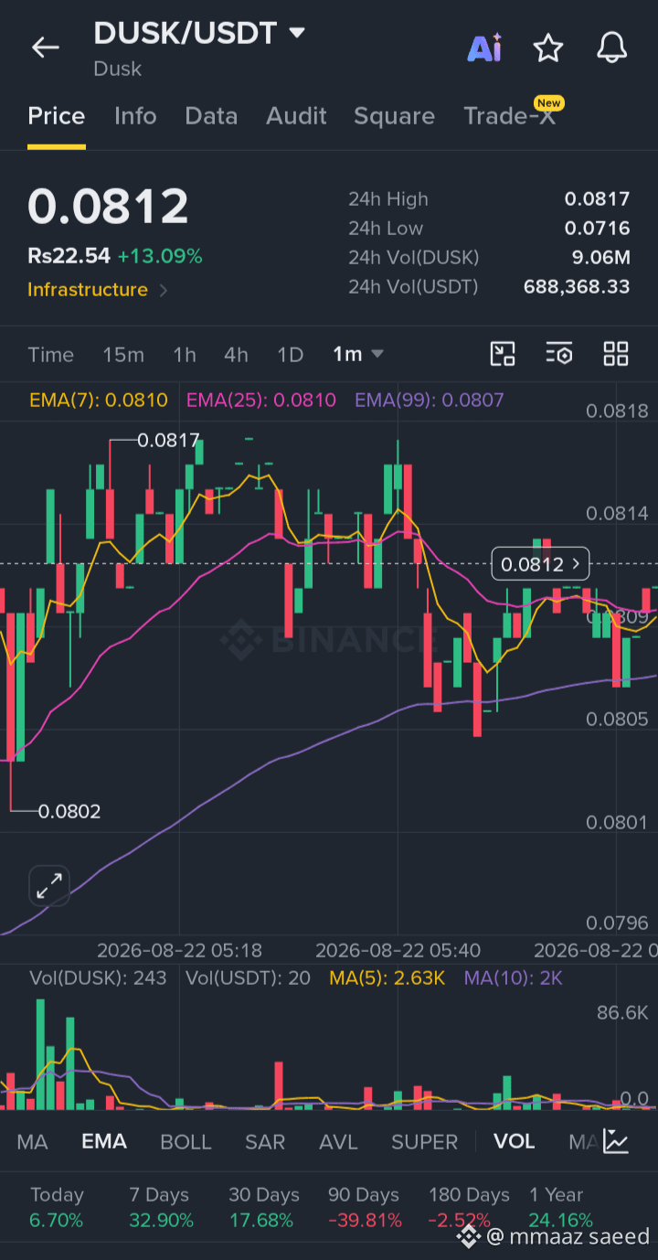Switch to the Price tab
658x1260 pixels.
coord(57,116)
